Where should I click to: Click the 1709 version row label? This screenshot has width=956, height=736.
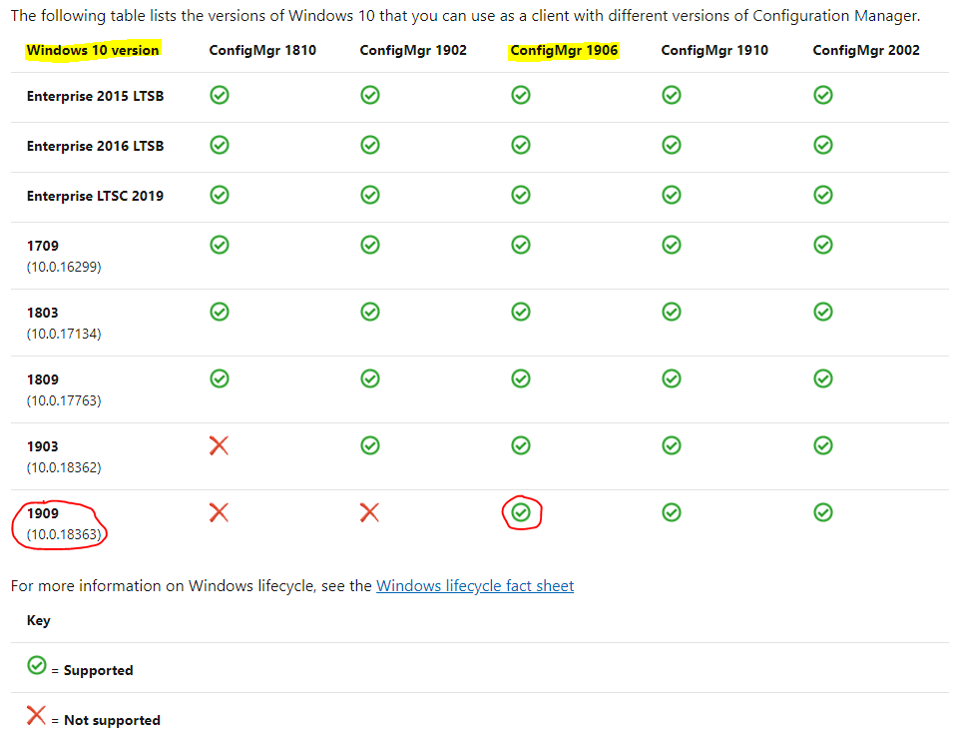pyautogui.click(x=43, y=246)
